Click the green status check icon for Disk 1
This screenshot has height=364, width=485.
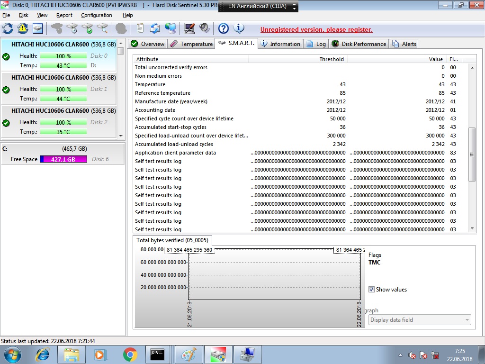[6, 90]
